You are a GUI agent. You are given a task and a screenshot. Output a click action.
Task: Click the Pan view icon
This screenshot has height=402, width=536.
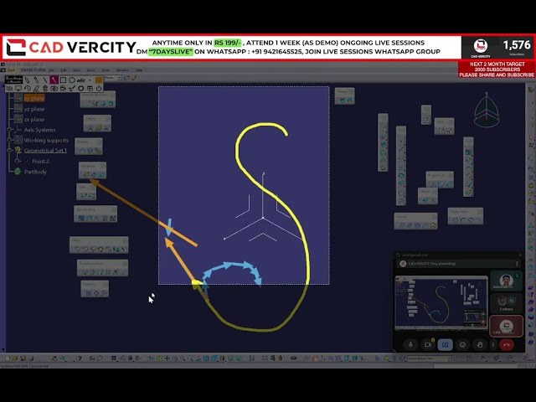point(167,358)
